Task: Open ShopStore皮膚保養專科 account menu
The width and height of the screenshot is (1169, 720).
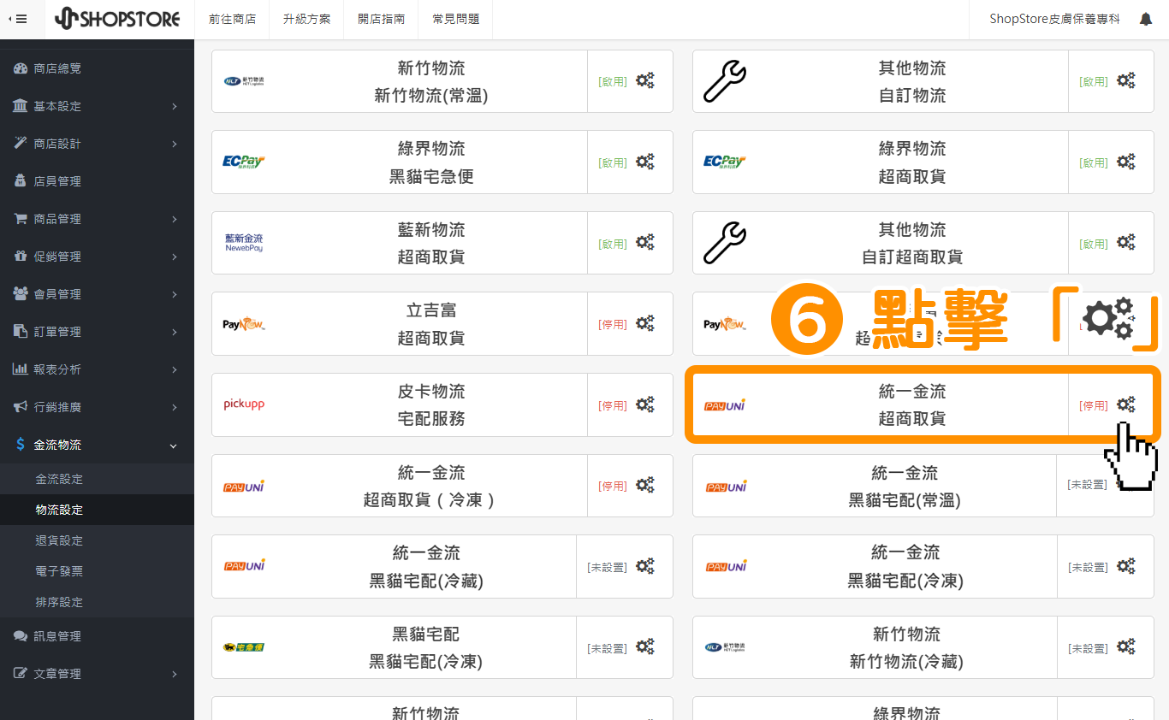Action: 1054,19
